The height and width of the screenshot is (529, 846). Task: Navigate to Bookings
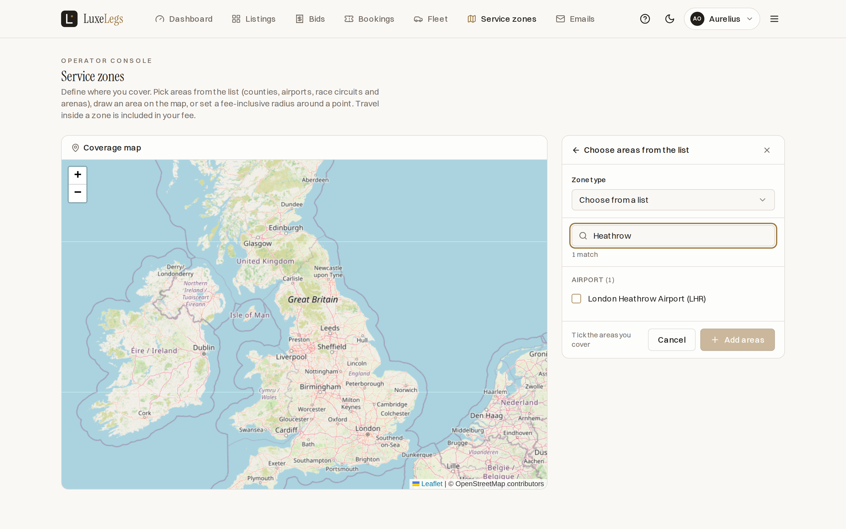pos(369,19)
